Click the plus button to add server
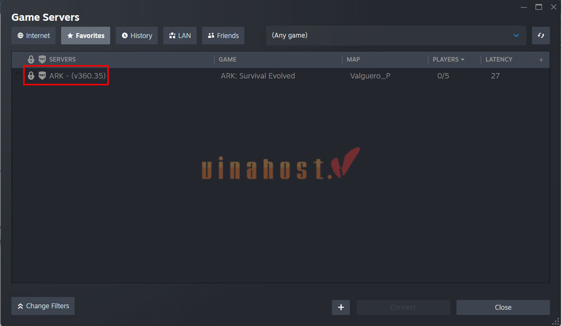This screenshot has height=326, width=561. coord(341,307)
